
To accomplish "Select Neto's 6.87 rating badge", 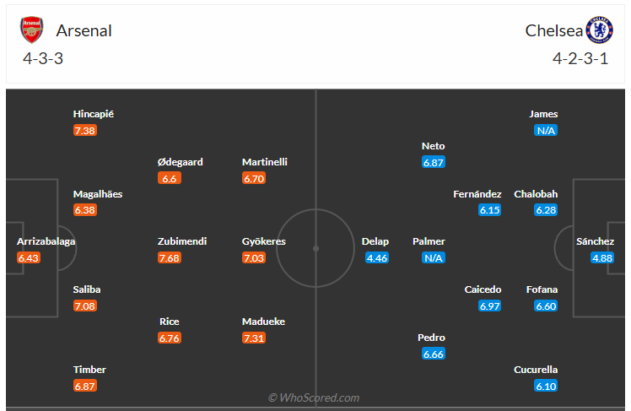I will [434, 162].
